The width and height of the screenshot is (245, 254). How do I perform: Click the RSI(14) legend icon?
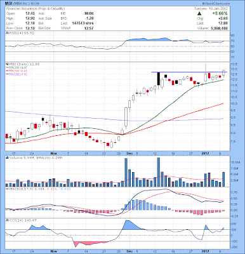[7, 33]
